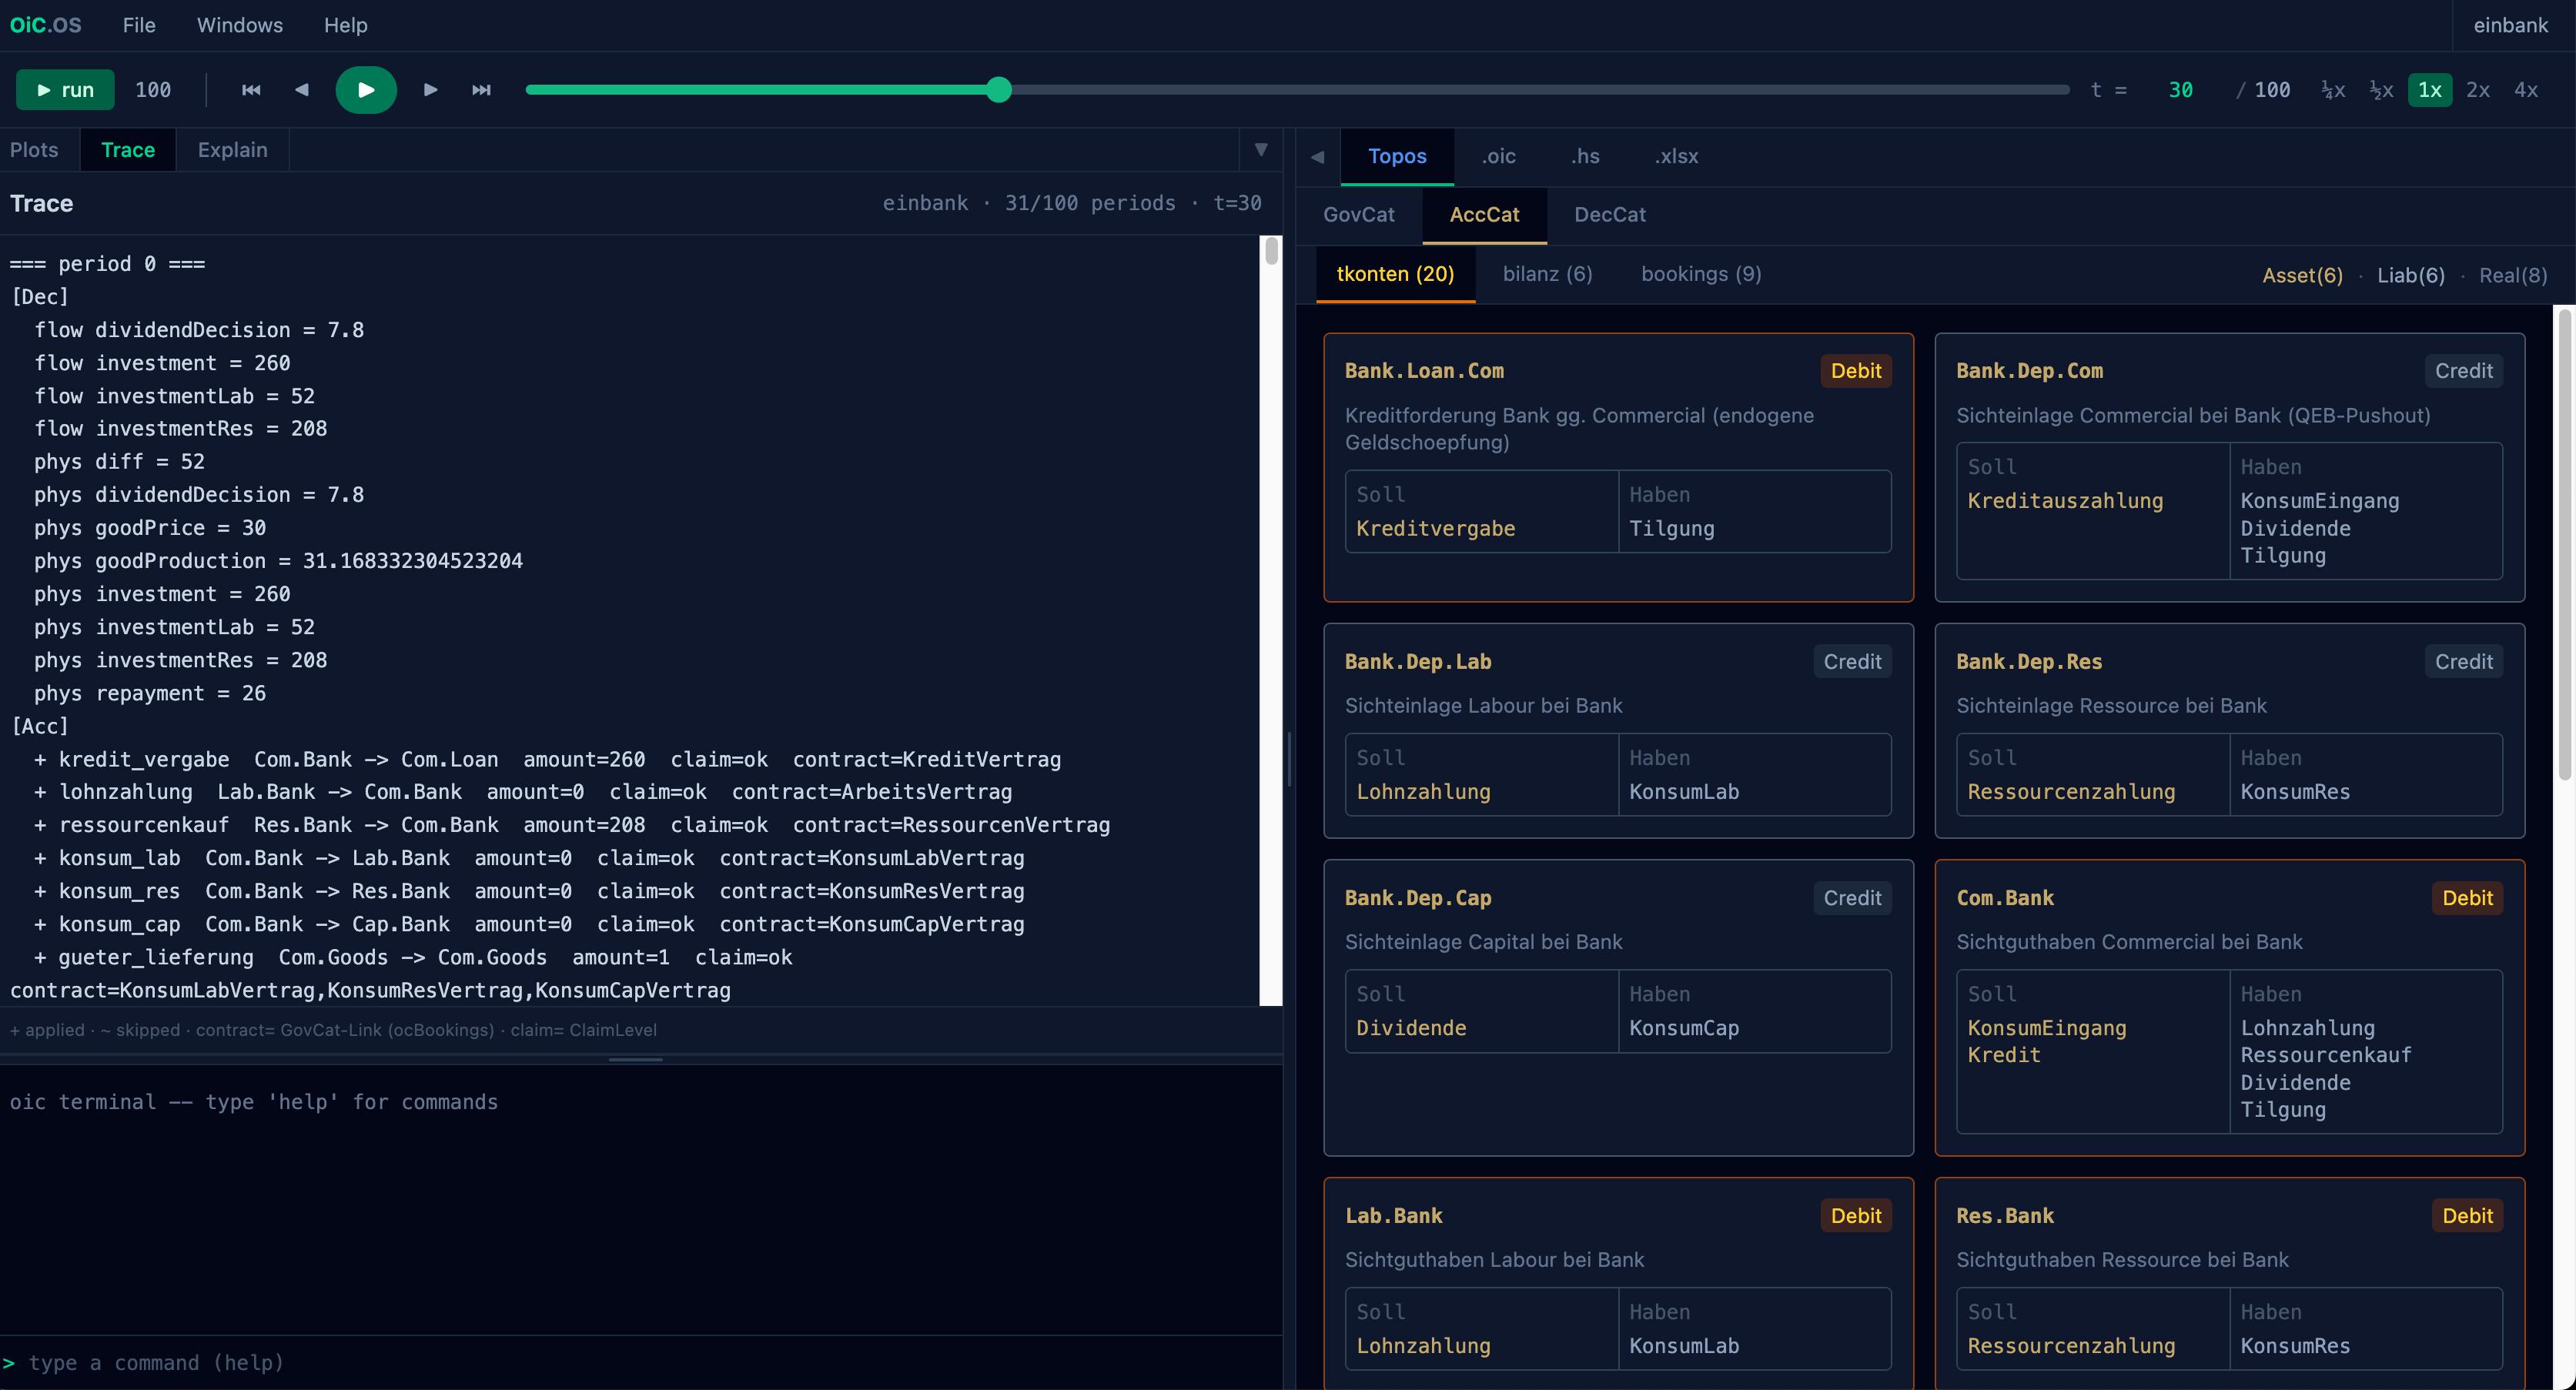2576x1390 pixels.
Task: Open the .oic tab
Action: point(1499,157)
